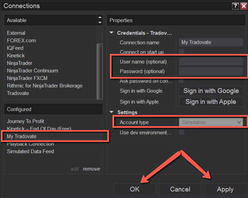Screen dimensions: 248x198
Task: Click the remove link
Action: pyautogui.click(x=91, y=169)
